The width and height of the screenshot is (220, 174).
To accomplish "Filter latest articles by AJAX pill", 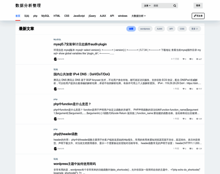I will (x=159, y=29).
